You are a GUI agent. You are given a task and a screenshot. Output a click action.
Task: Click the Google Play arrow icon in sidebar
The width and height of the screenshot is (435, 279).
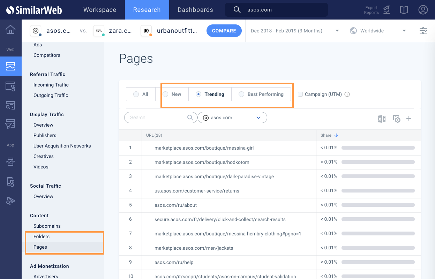click(x=10, y=201)
